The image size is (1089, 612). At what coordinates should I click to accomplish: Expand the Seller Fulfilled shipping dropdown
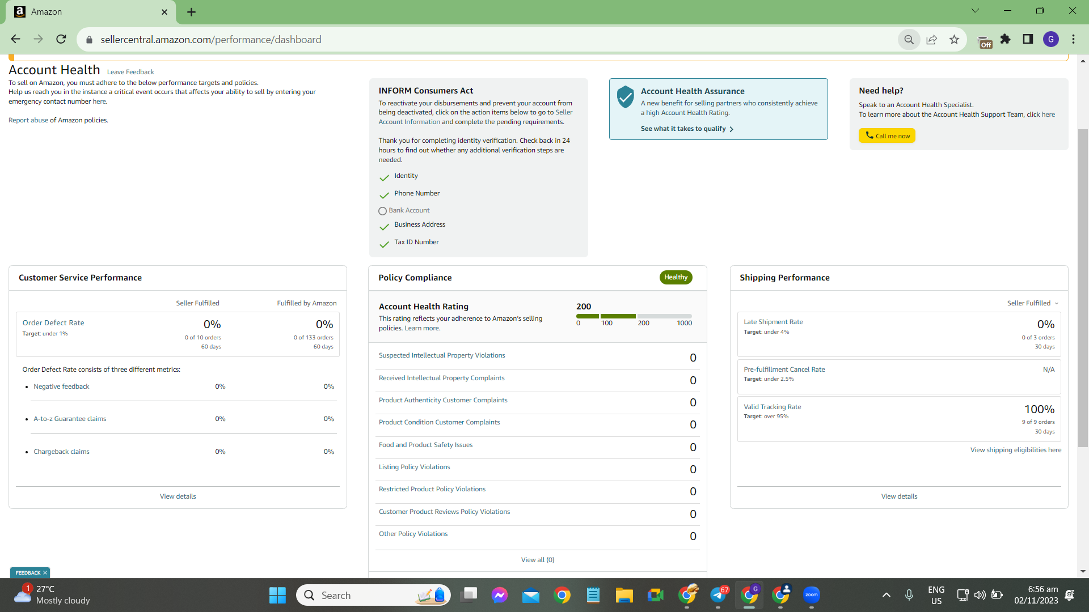1033,303
